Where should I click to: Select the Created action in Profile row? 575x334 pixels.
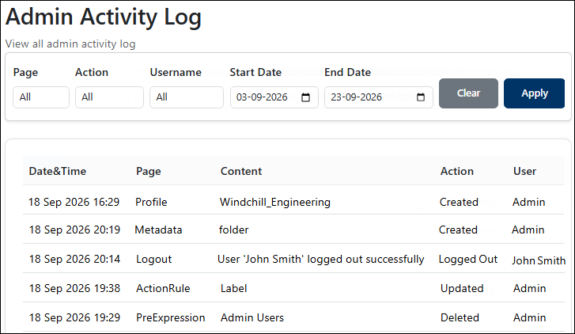459,202
